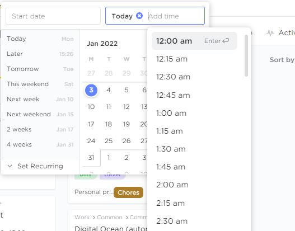Open the Sort by dropdown
Screen dimensions: 295x231
tap(282, 60)
